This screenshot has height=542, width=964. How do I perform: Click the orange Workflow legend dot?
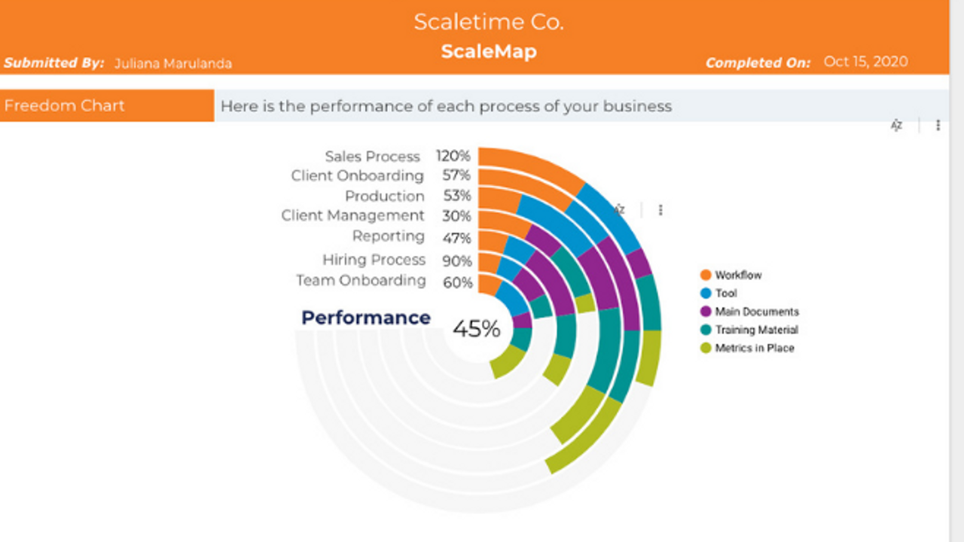[x=706, y=276]
